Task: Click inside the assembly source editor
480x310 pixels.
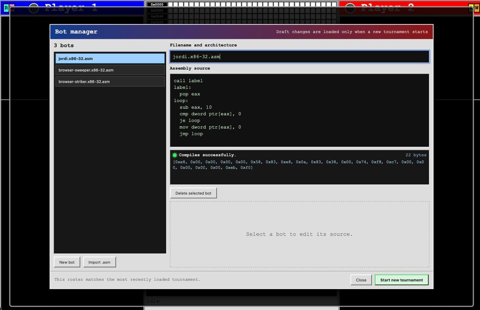Action: click(x=300, y=110)
